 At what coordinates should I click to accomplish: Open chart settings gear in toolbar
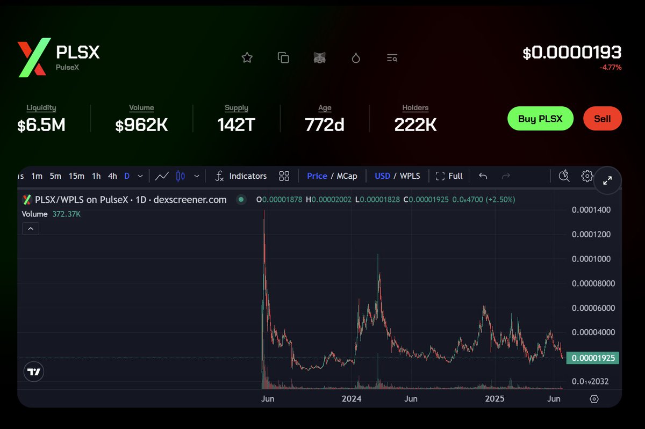coord(587,176)
